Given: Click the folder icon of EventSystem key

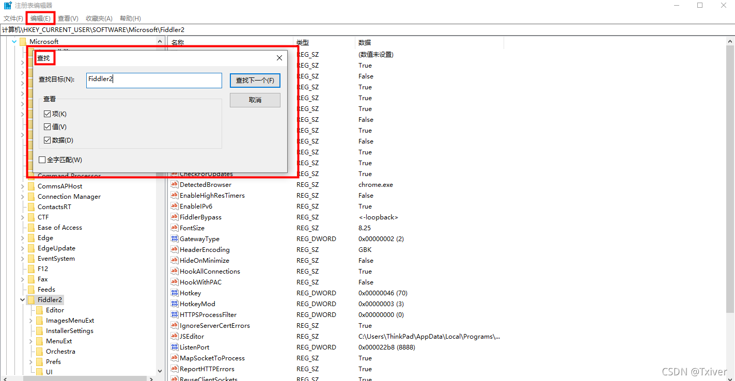Looking at the screenshot, I should 31,258.
